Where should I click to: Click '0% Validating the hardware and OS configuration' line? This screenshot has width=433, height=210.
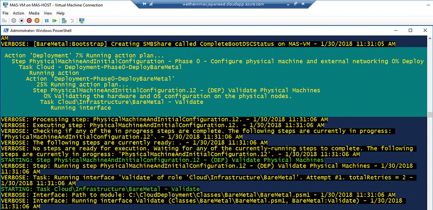168,96
